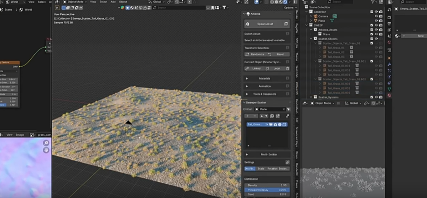
Task: Uncheck the SWEEP collection checkbox
Action: (x=371, y=25)
